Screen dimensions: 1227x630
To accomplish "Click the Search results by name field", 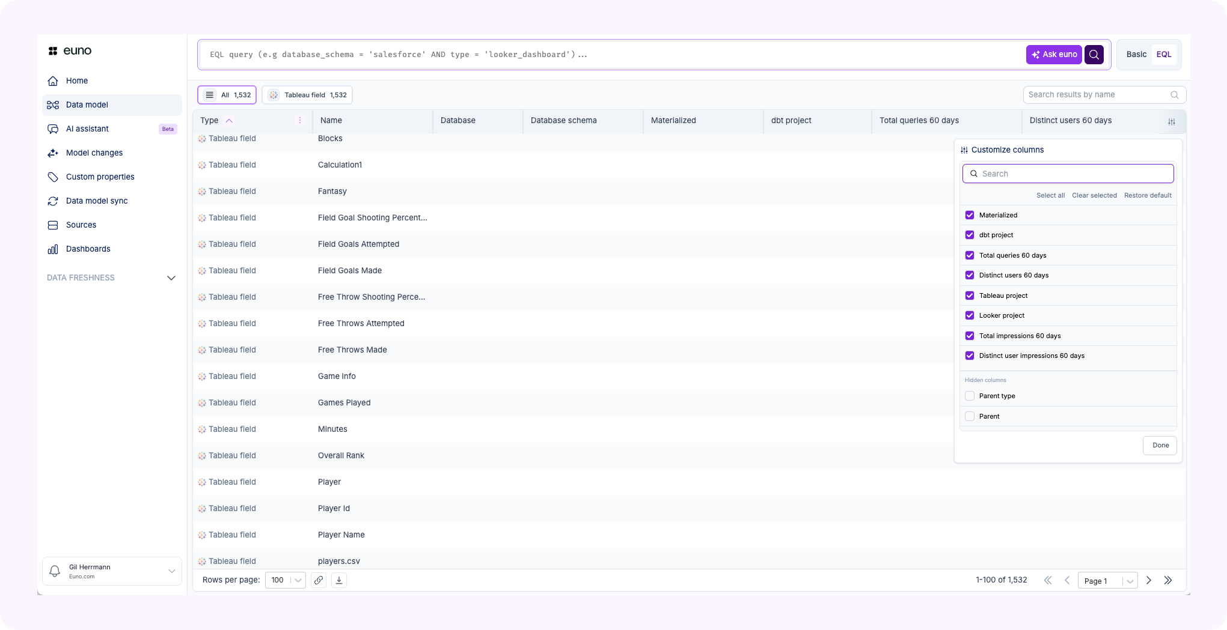I will tap(1097, 95).
